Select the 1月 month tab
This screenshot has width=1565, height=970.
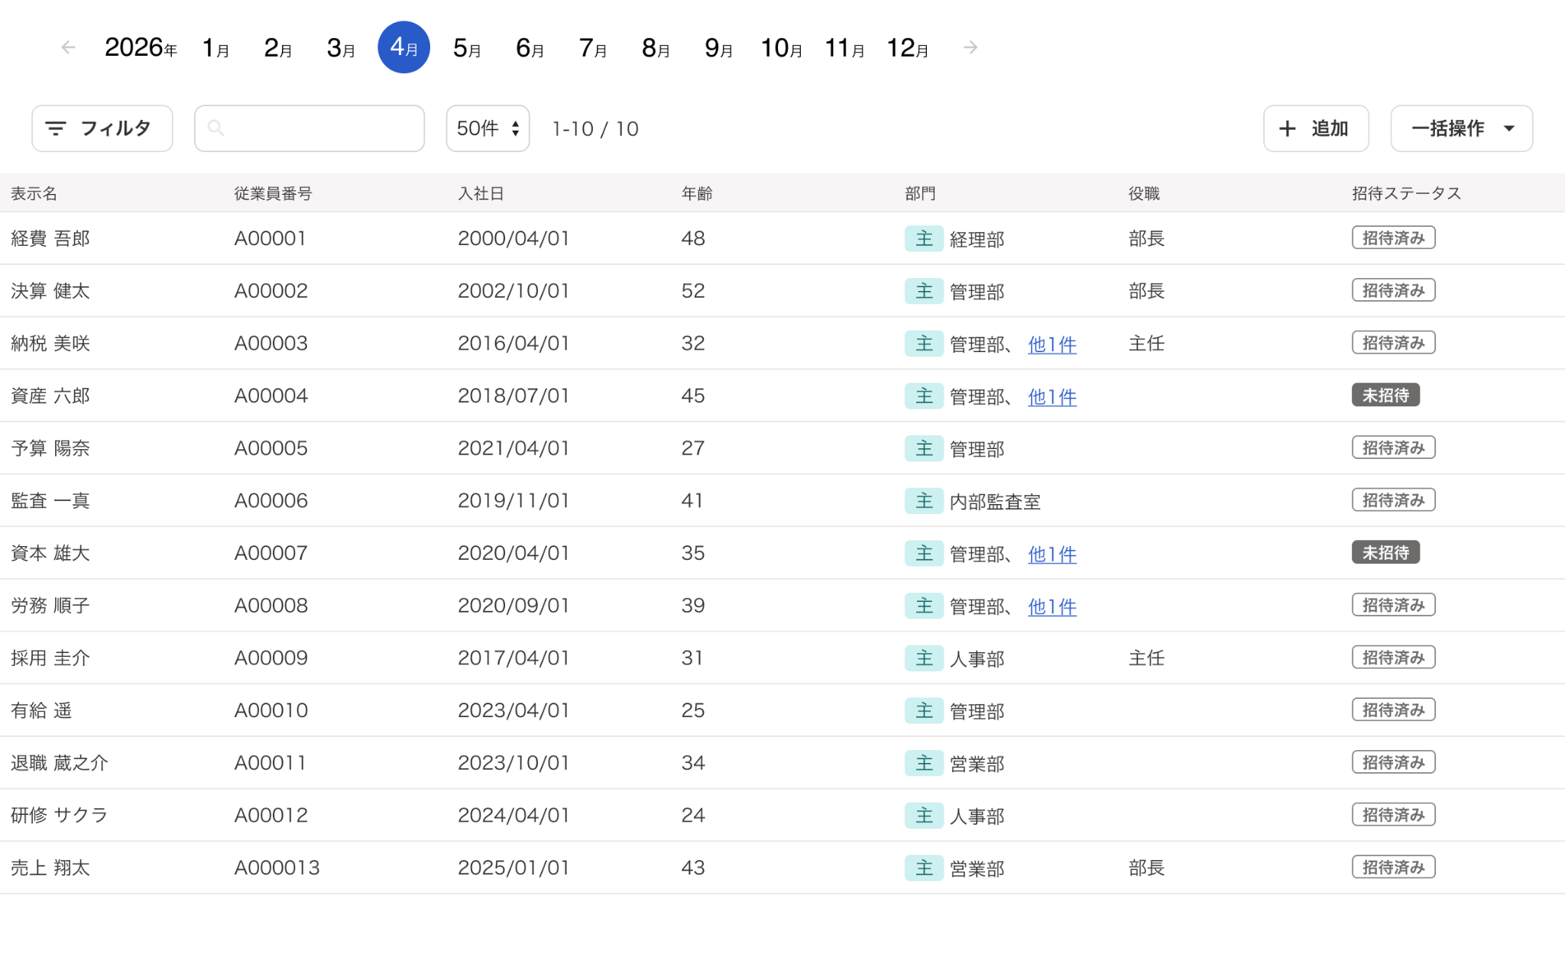coord(215,47)
